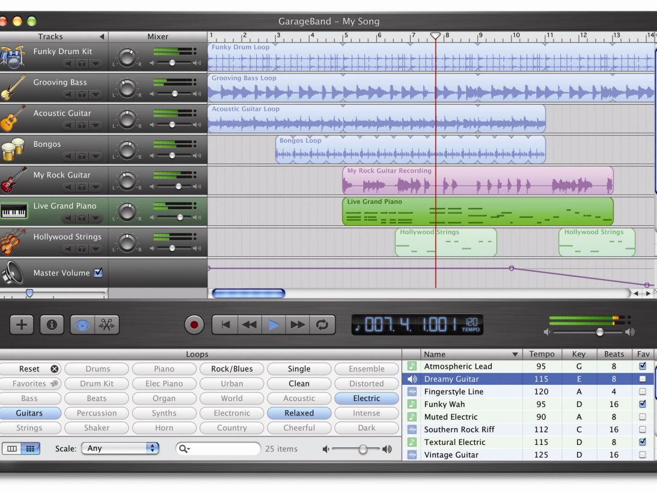Viewport: 657px width, 493px height.
Task: Adjust the master output volume slider
Action: pos(600,332)
